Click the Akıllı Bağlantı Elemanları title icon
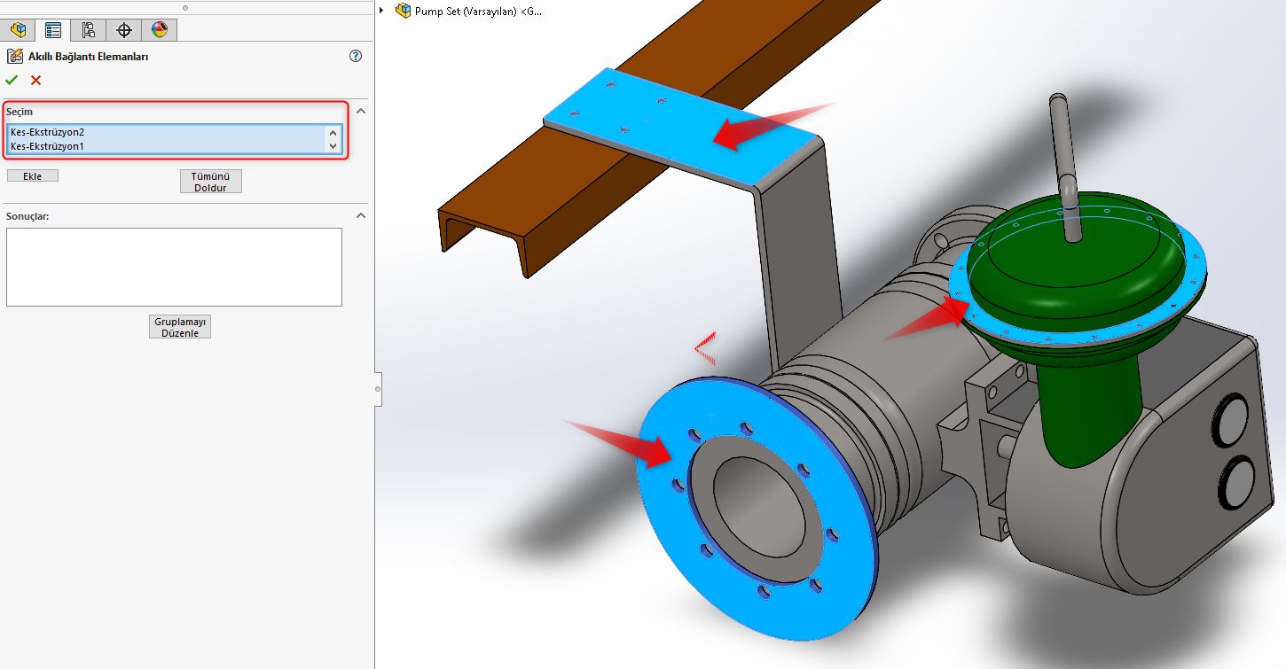The height and width of the screenshot is (669, 1286). [14, 56]
